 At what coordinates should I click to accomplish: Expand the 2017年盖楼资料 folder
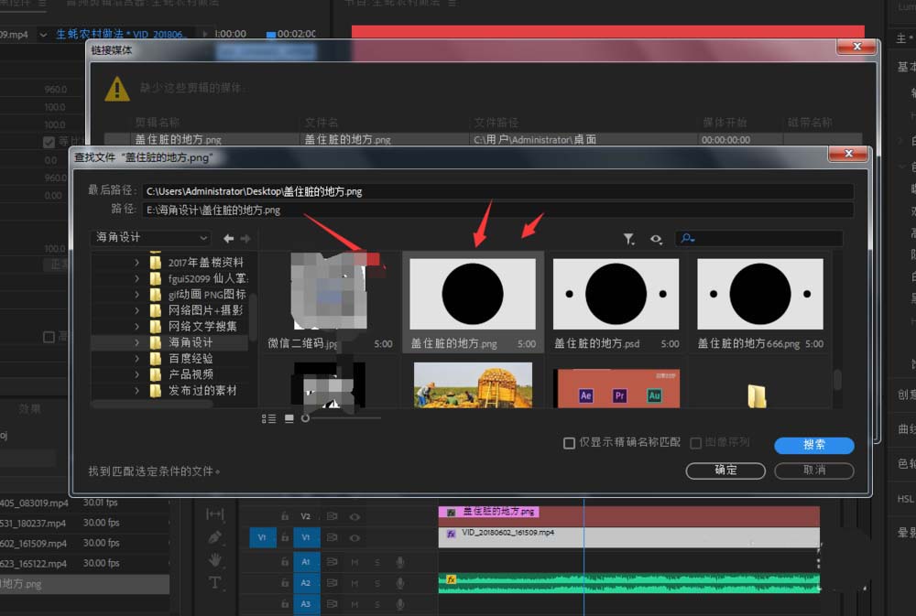click(136, 263)
